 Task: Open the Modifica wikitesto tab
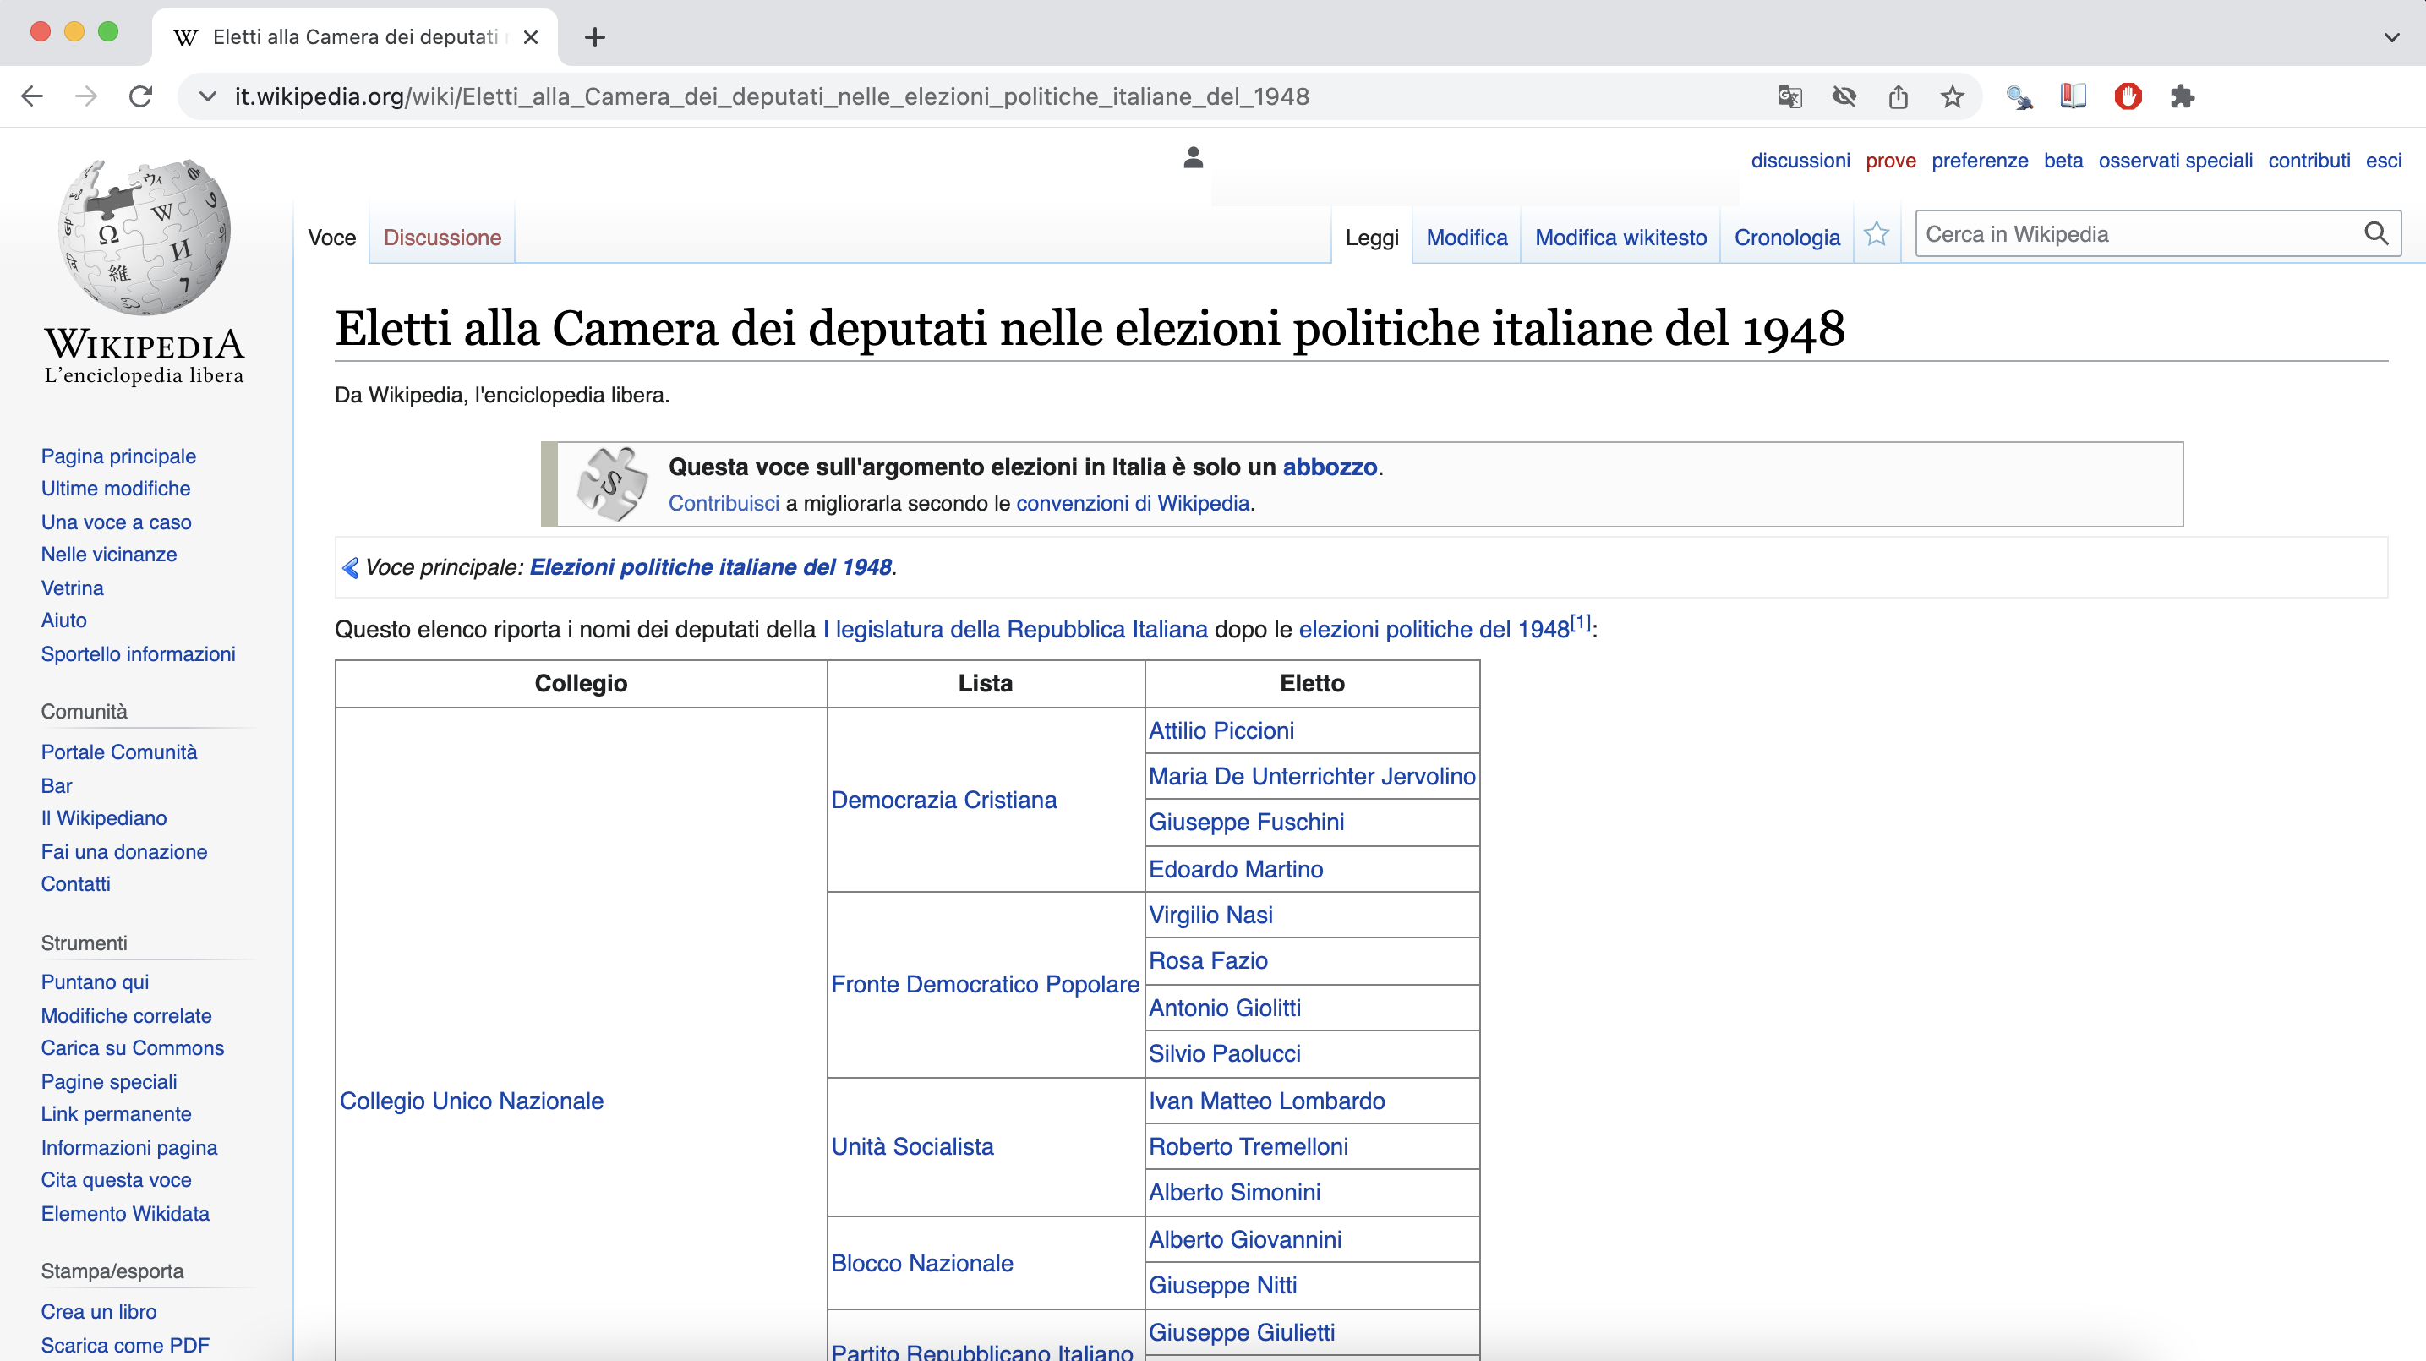pos(1620,238)
